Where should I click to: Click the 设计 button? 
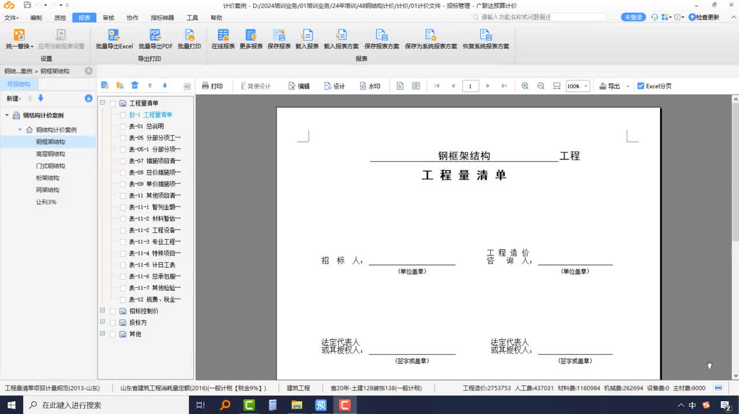(x=334, y=86)
